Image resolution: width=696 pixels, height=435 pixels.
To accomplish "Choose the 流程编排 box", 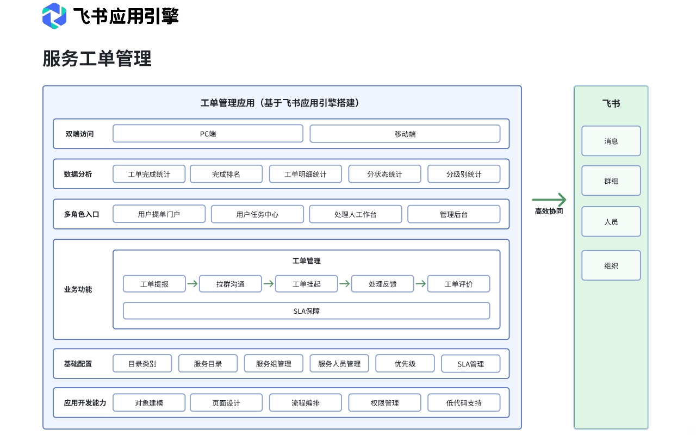I will click(306, 403).
